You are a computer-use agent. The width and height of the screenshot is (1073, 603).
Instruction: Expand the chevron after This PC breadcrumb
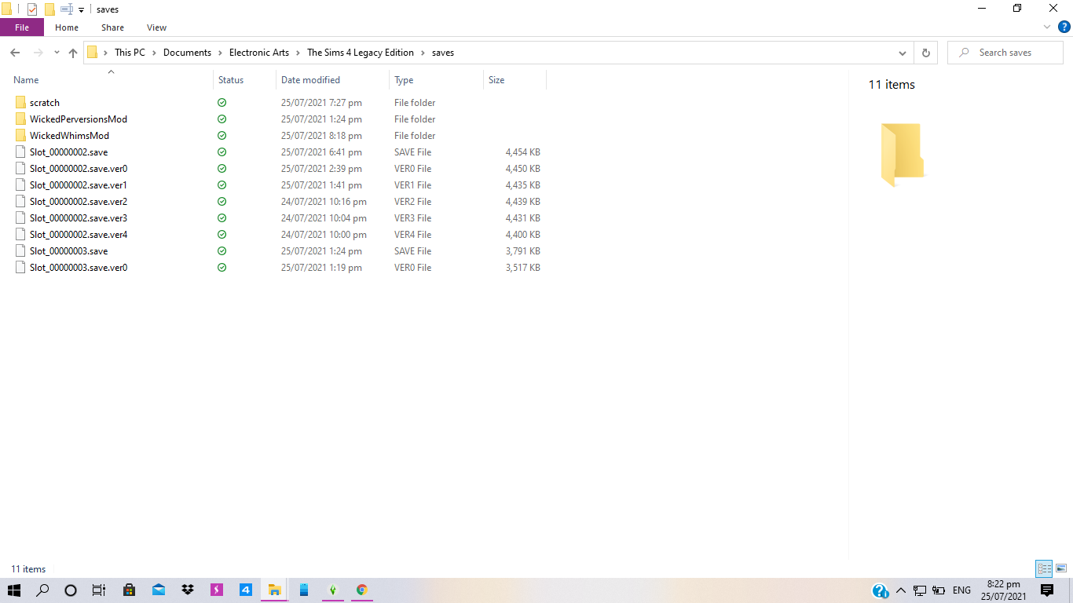(155, 53)
